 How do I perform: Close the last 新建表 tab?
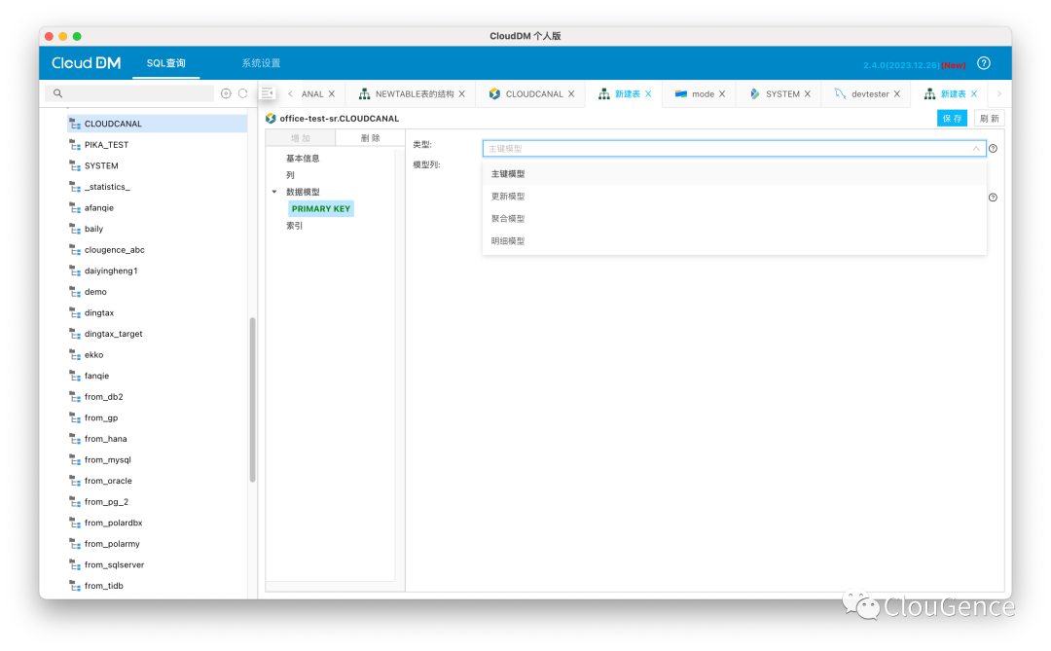pyautogui.click(x=974, y=93)
